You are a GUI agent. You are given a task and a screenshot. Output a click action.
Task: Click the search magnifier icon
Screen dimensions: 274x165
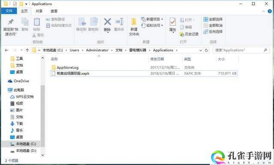point(265,50)
